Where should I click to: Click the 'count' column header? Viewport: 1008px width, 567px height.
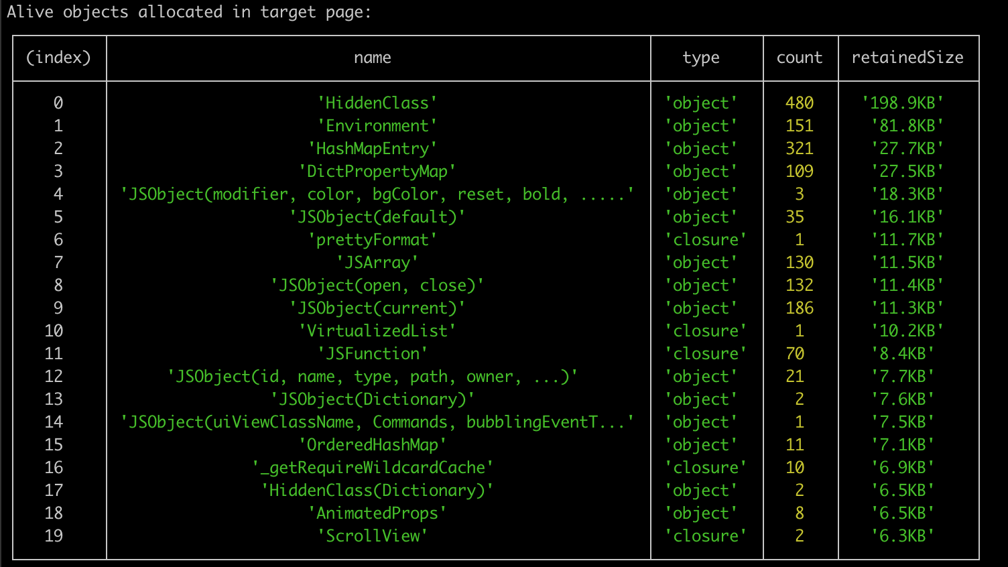pyautogui.click(x=800, y=58)
